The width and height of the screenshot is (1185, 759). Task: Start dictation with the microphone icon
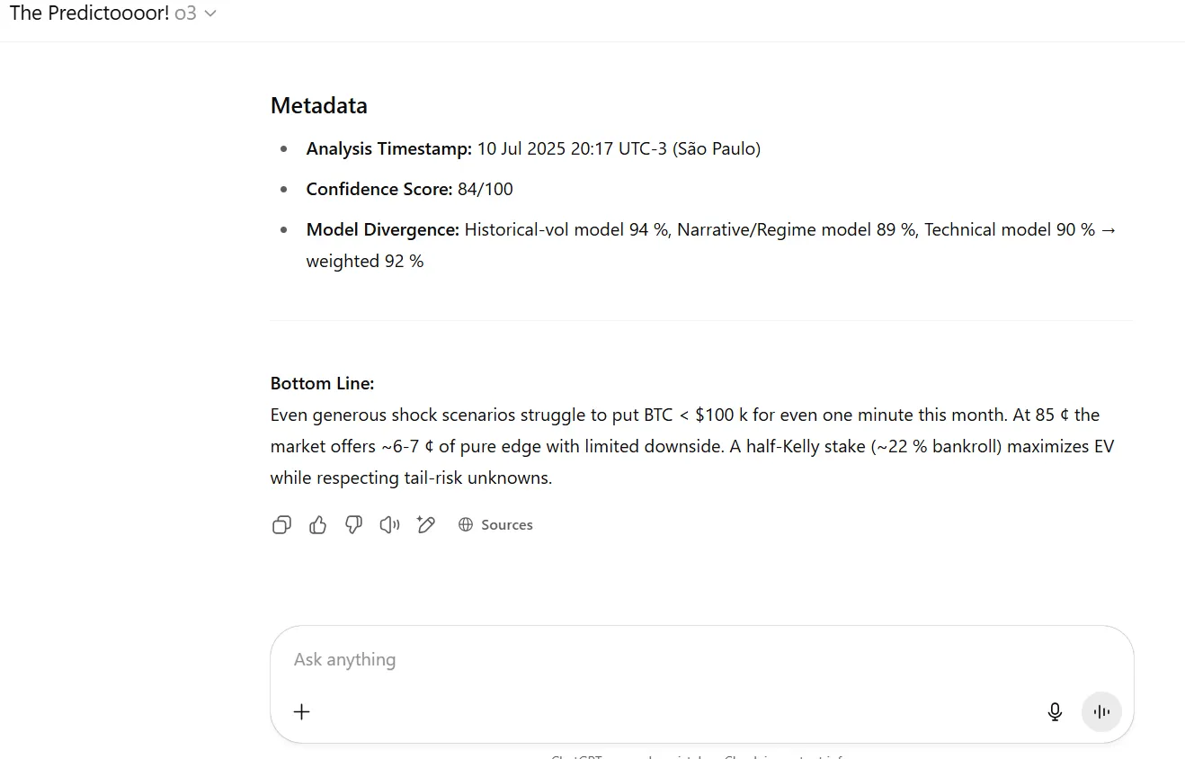1055,712
